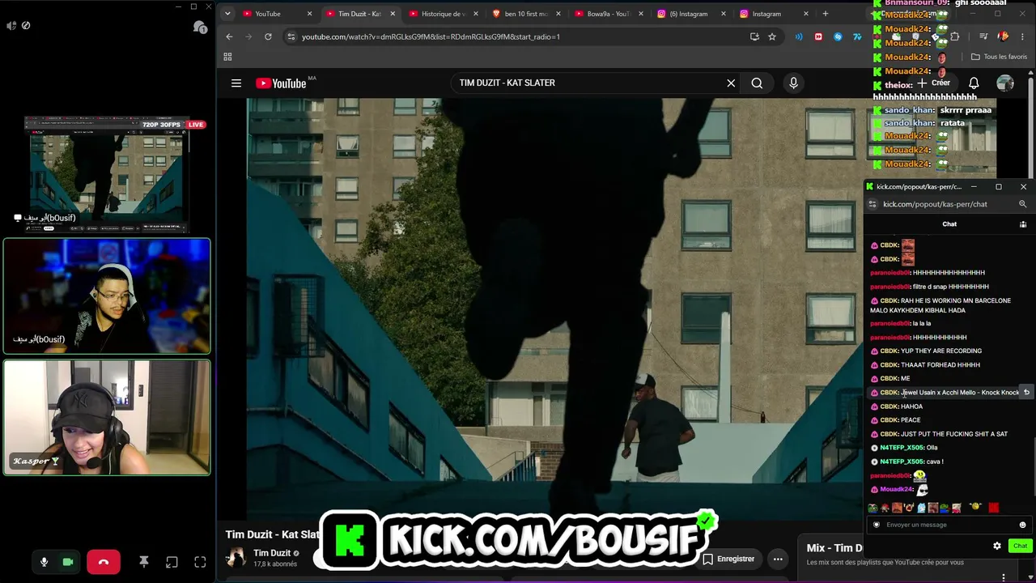Zoom icon in Kick popout address bar

tap(1023, 204)
